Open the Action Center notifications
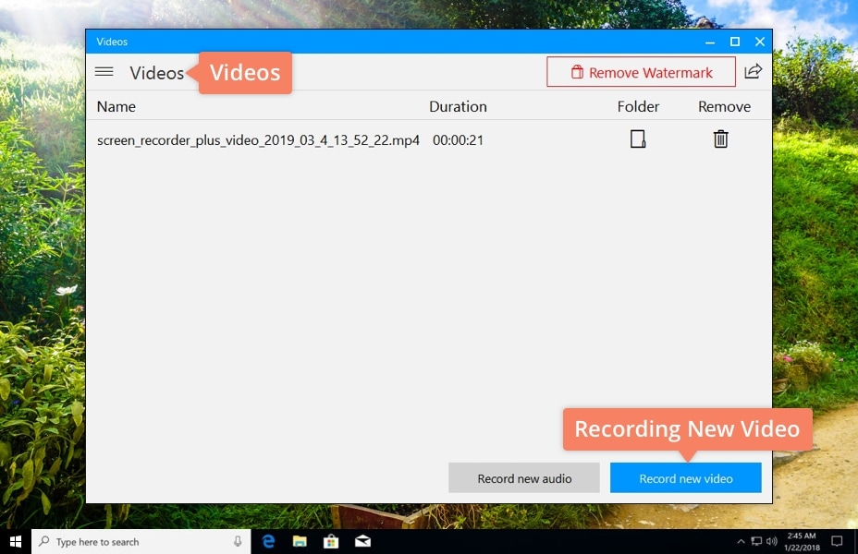The width and height of the screenshot is (858, 554). click(837, 541)
